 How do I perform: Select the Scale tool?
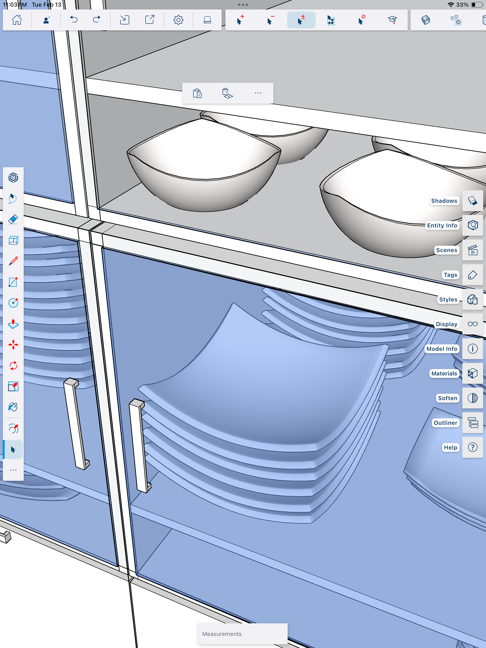click(13, 386)
